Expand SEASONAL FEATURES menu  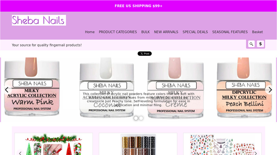click(x=230, y=32)
